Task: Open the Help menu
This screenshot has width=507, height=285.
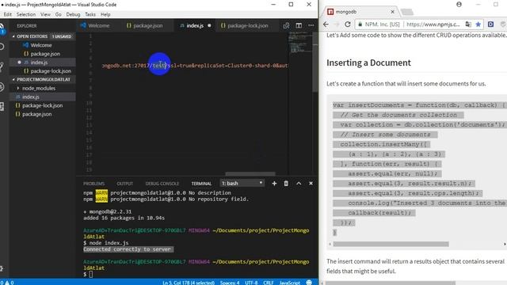Action: [105, 14]
